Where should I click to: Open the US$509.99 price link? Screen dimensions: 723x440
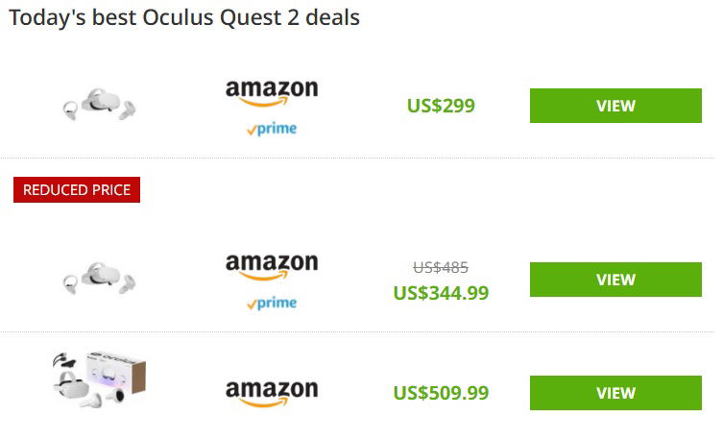coord(441,393)
